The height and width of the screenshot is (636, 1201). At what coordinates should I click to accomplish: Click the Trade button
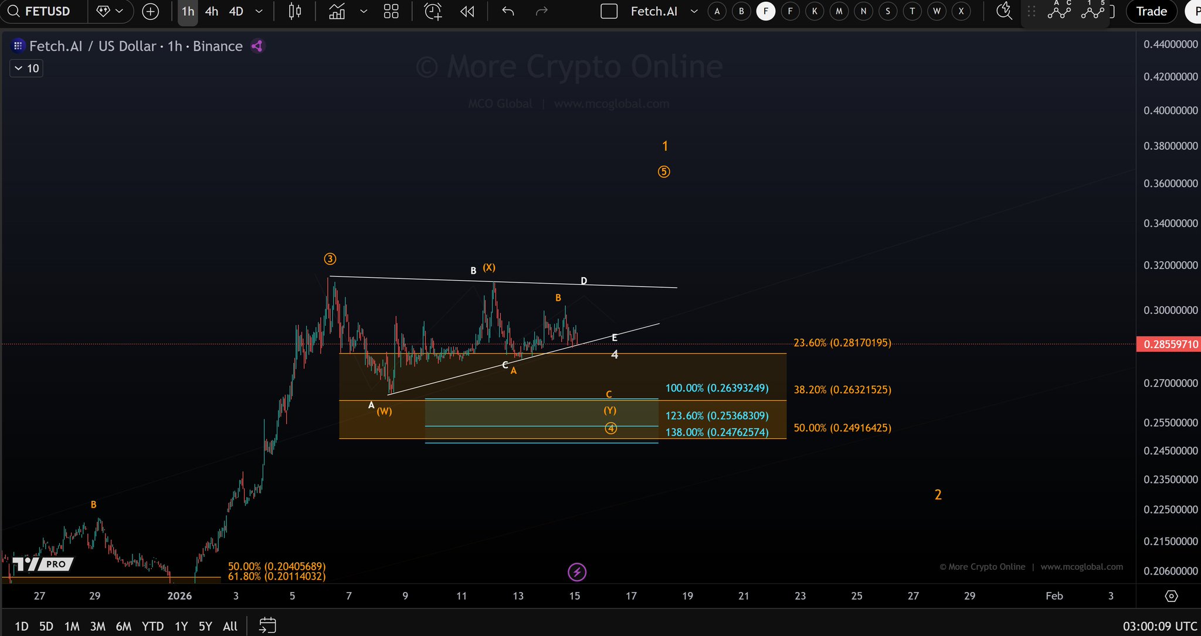1151,11
